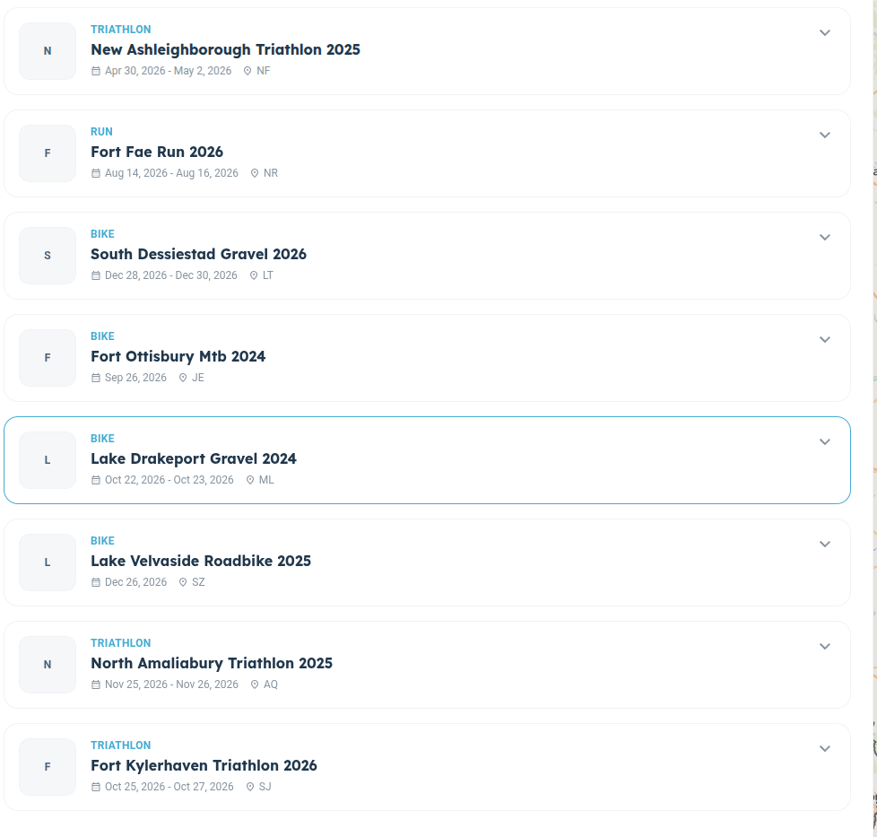Click the F avatar for Fort Fae Run
The width and height of the screenshot is (877, 837).
click(48, 153)
